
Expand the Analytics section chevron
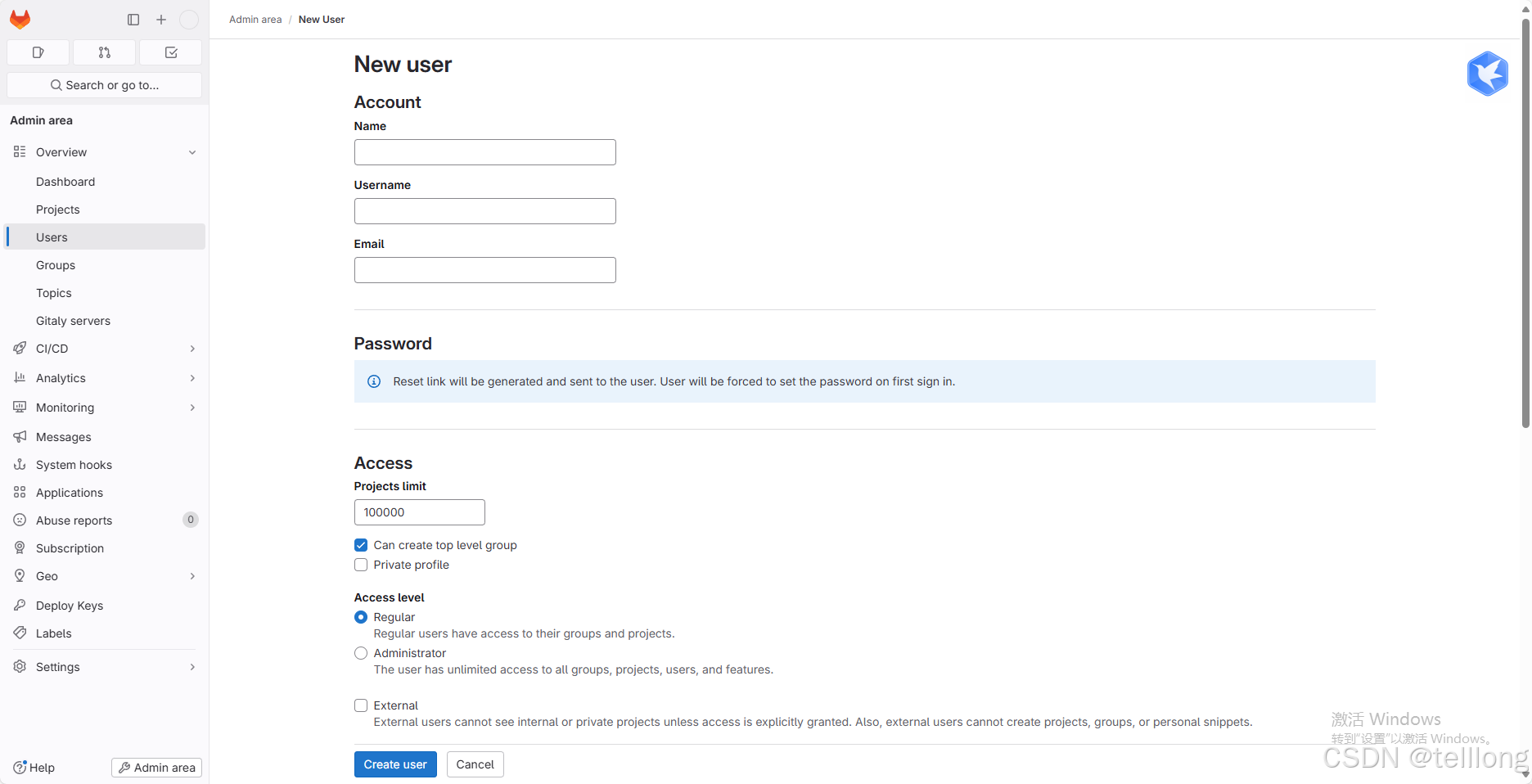coord(192,378)
